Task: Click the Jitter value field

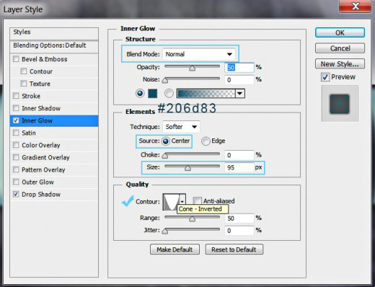Action: pyautogui.click(x=239, y=231)
